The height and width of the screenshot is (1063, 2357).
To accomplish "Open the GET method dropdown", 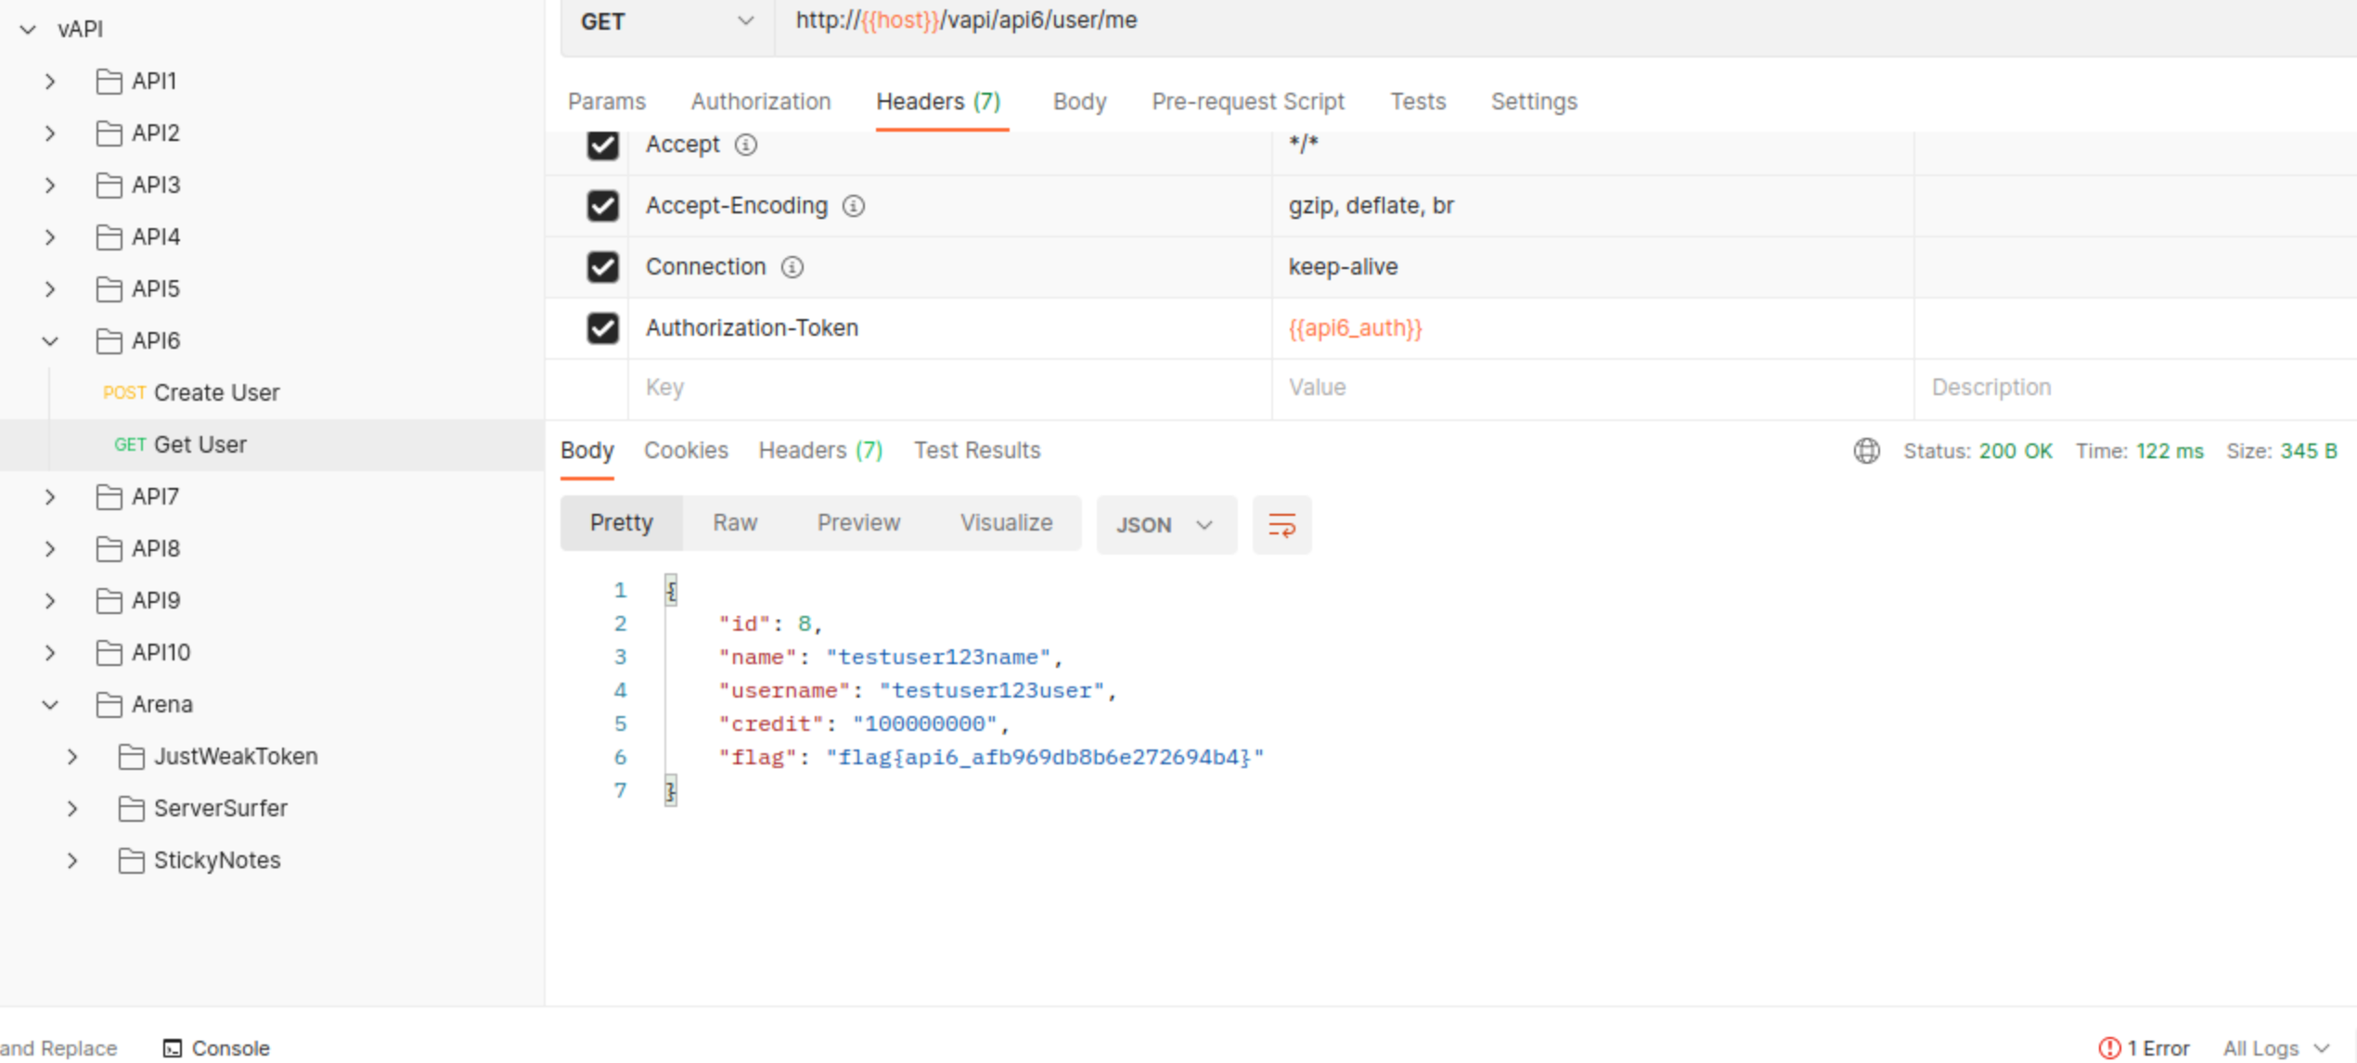I will click(x=666, y=22).
